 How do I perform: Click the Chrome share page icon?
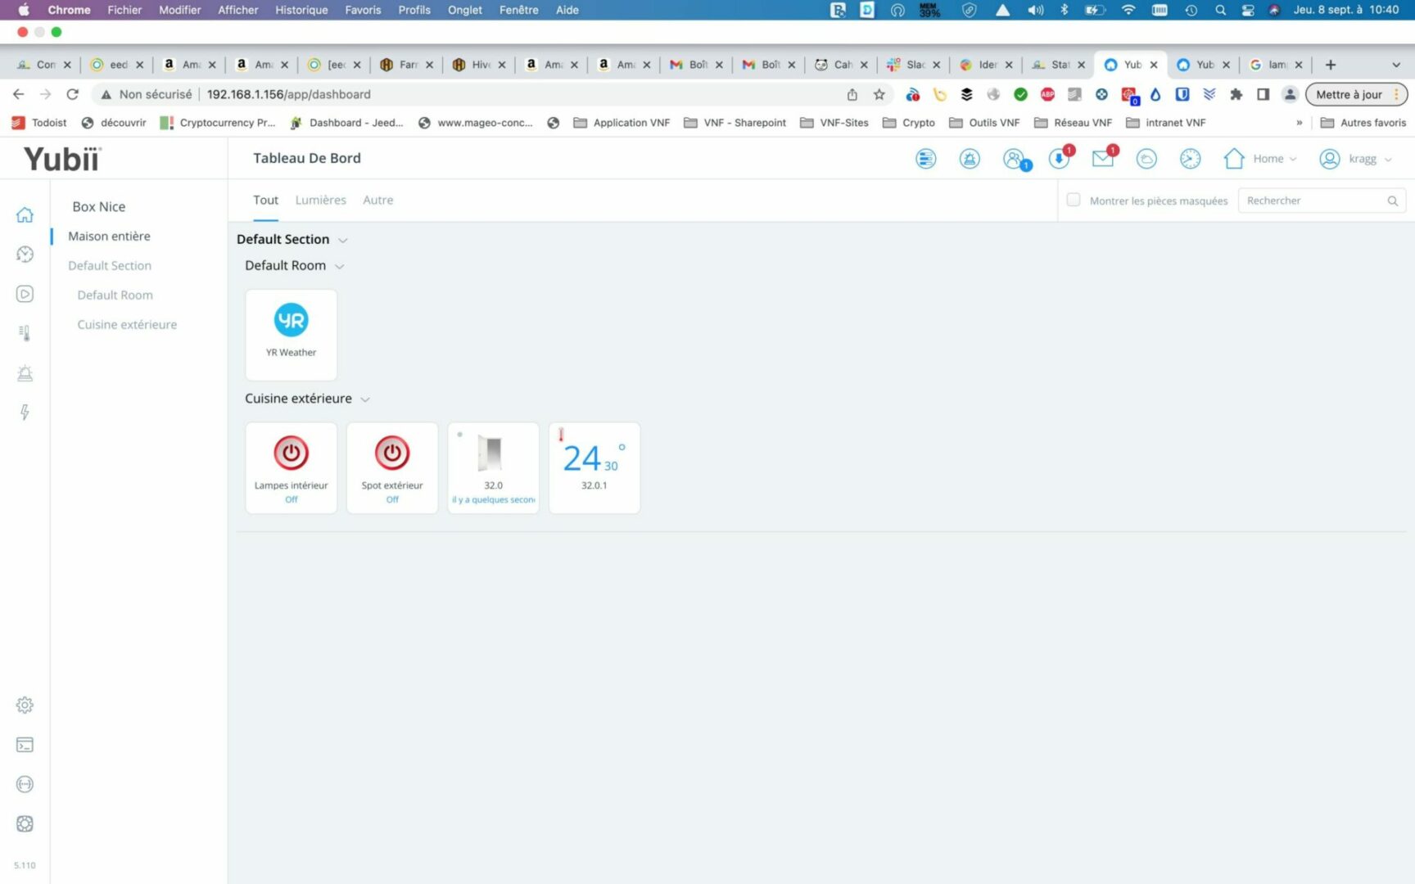852,94
